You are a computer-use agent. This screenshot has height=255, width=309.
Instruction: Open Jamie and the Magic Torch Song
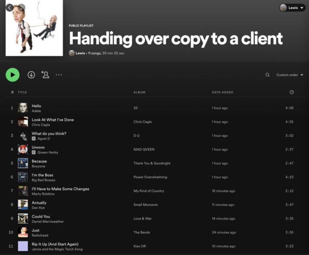tap(57, 249)
